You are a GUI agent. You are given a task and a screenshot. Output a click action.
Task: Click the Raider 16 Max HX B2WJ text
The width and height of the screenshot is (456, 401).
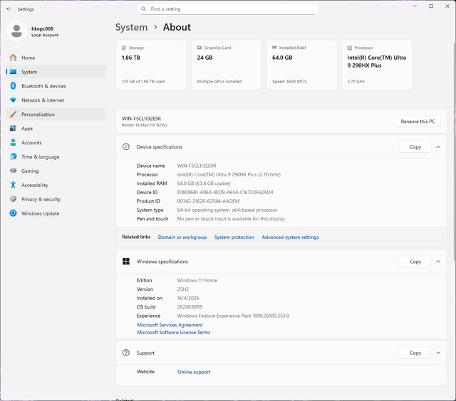pos(144,125)
